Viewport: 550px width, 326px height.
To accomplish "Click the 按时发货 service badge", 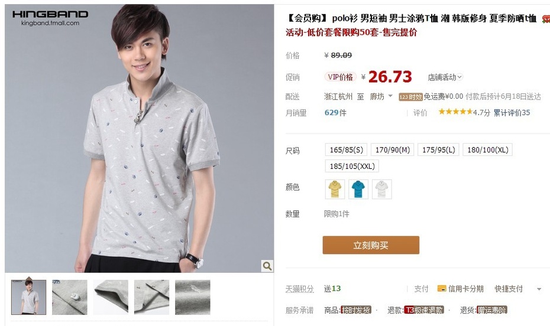I will 356,310.
